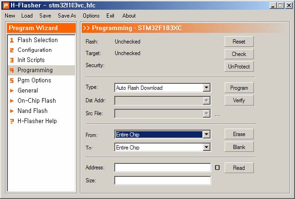The image size is (295, 199).
Task: Click the Read button
Action: coord(239,168)
